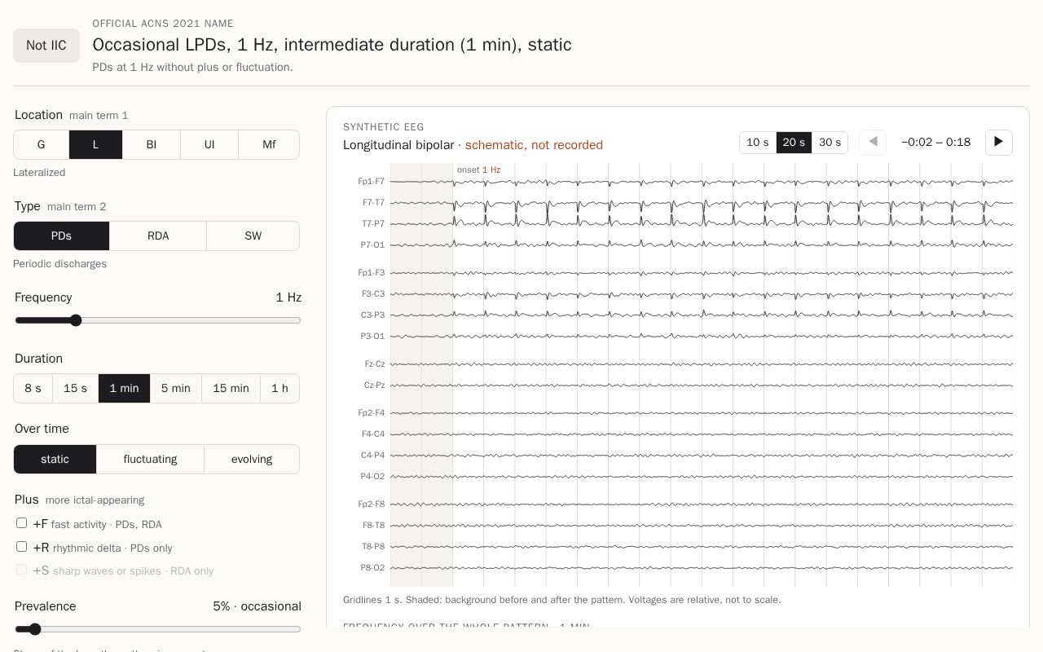Switch type to SW
The height and width of the screenshot is (652, 1043).
(x=253, y=236)
